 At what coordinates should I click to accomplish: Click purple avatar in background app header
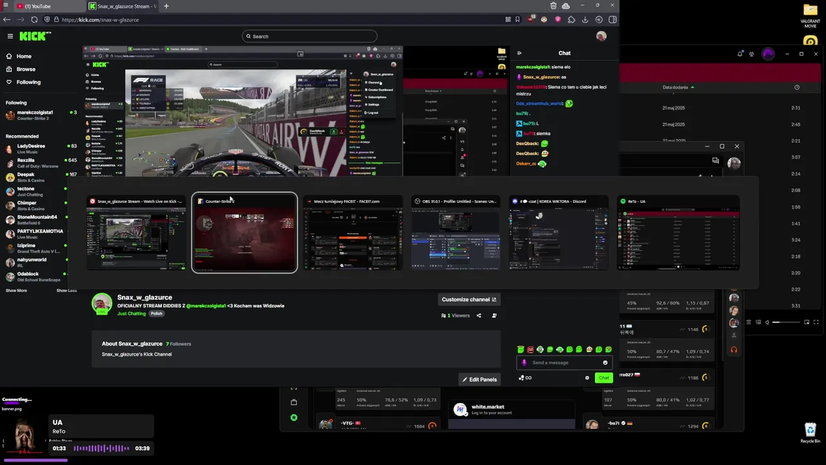pos(768,54)
